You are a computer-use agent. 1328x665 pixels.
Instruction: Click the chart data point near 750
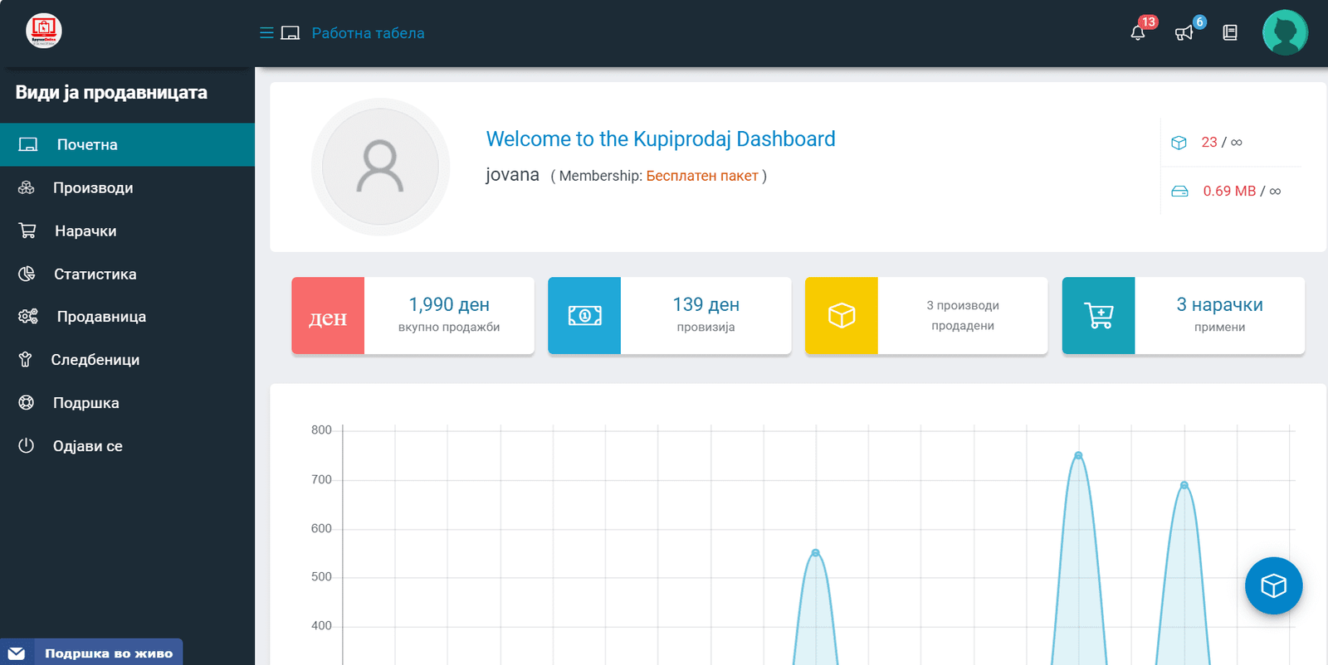pyautogui.click(x=1078, y=455)
